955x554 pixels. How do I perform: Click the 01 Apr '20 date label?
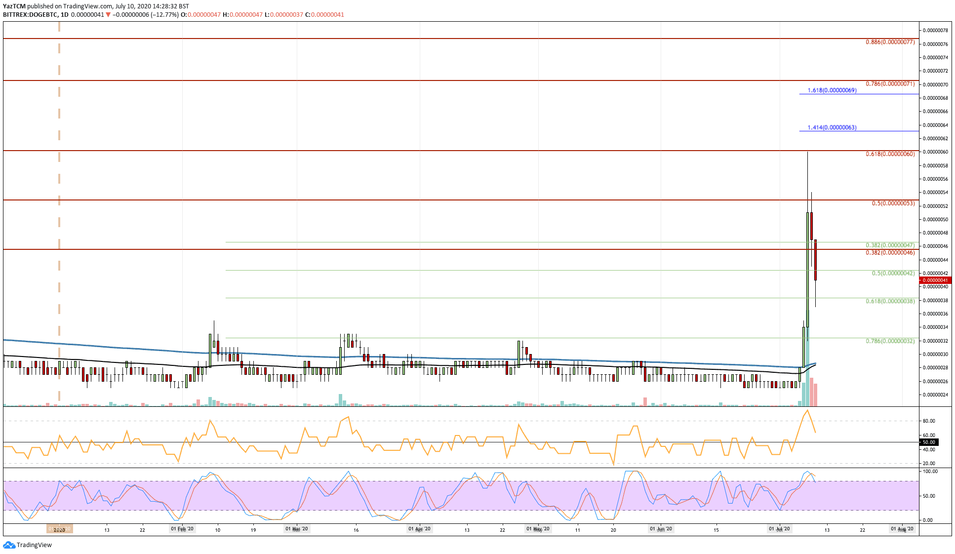tap(420, 529)
